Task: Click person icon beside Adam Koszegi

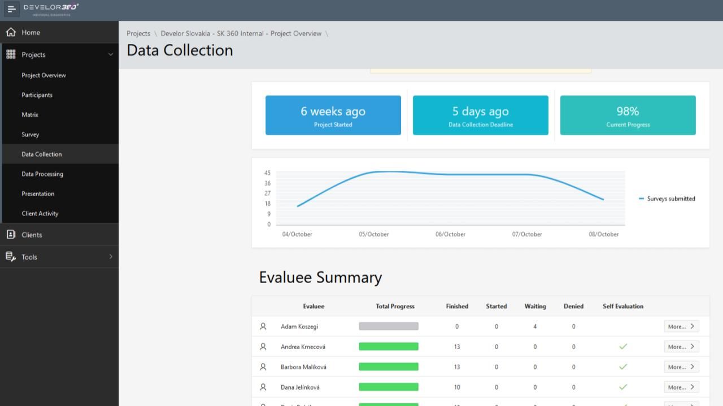Action: pos(263,326)
